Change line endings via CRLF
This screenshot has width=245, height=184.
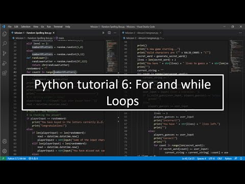tap(219, 158)
